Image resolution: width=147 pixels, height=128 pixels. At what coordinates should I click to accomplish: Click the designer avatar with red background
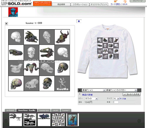click(13, 12)
